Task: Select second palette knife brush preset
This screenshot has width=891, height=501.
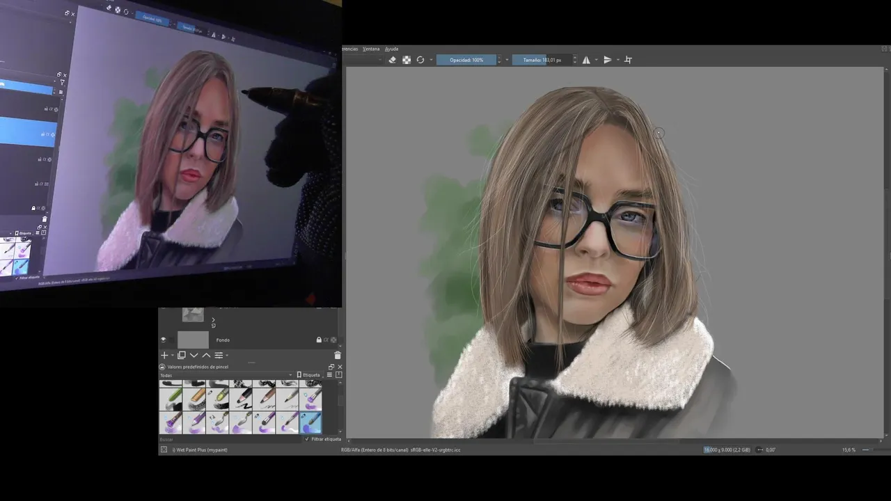Action: [x=241, y=422]
